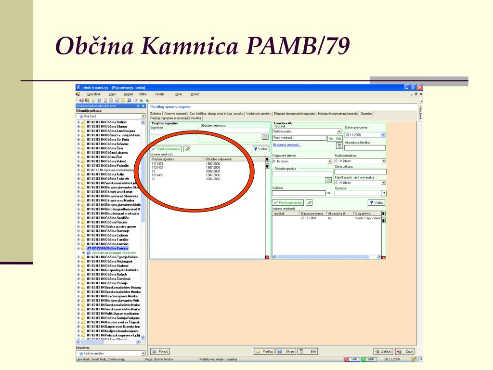Switch to the Začetna tab

[156, 114]
